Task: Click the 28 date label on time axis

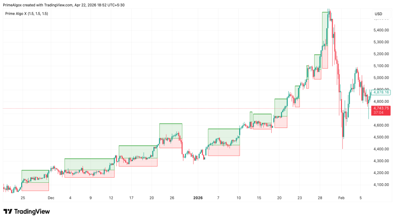Action: tap(320, 198)
